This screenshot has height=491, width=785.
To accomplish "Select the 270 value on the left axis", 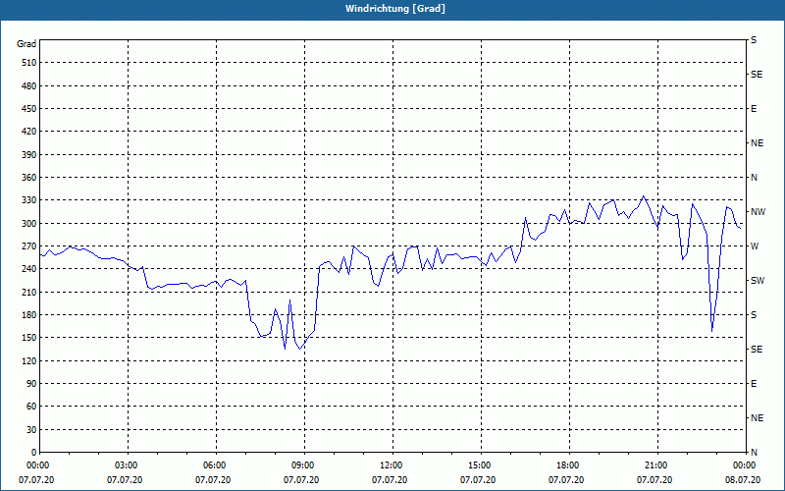I will pos(29,246).
